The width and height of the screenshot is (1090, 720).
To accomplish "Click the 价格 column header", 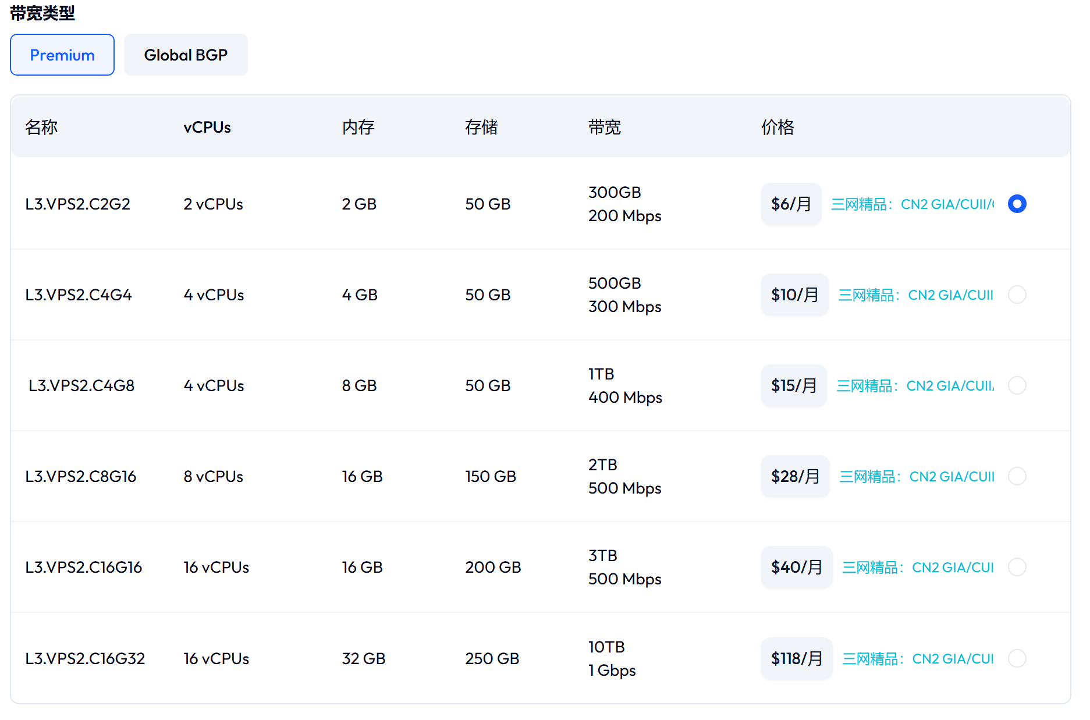I will (x=777, y=127).
